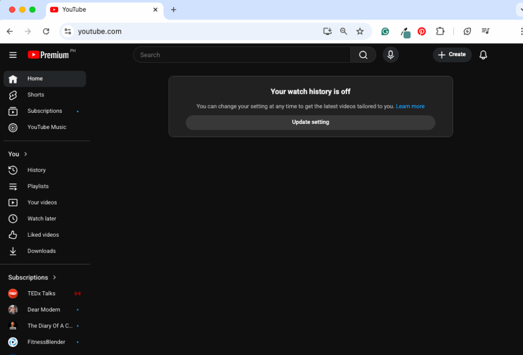The image size is (523, 355).
Task: Click the YouTube Premium logo
Action: (x=49, y=55)
